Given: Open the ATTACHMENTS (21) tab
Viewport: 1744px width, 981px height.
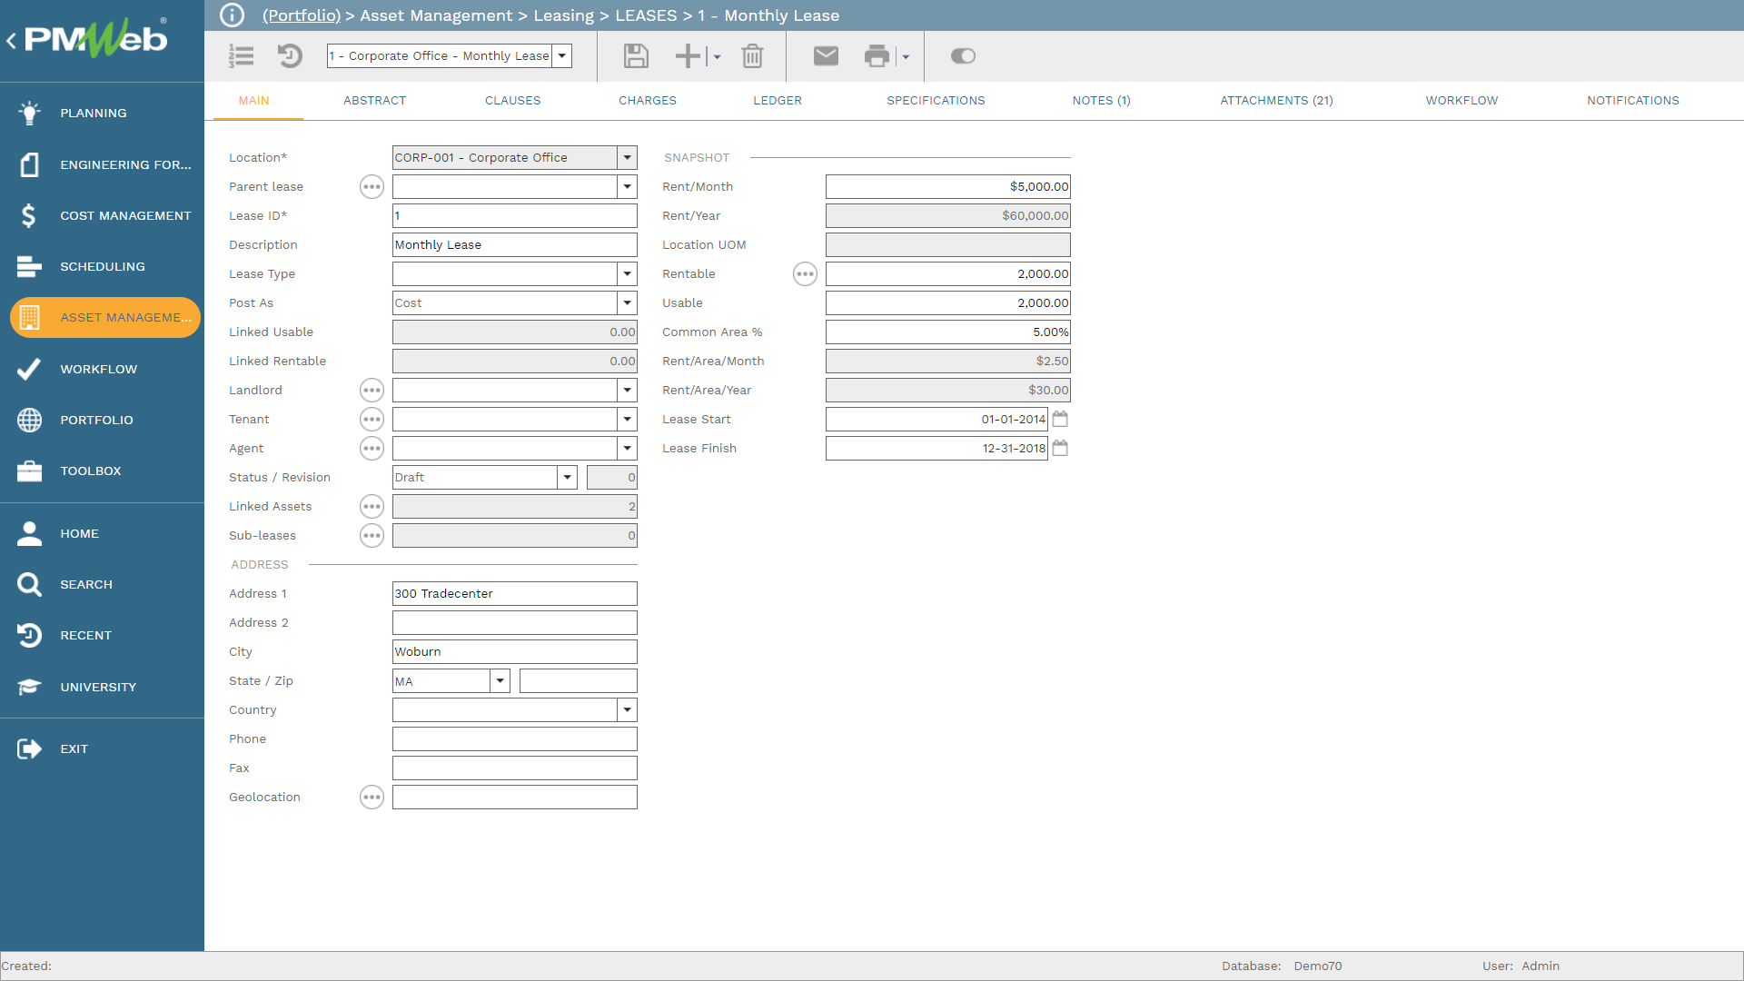Looking at the screenshot, I should point(1275,101).
